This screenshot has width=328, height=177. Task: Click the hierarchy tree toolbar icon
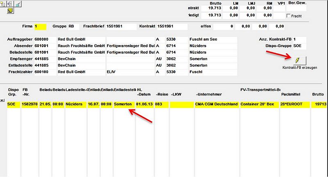coord(3,4)
